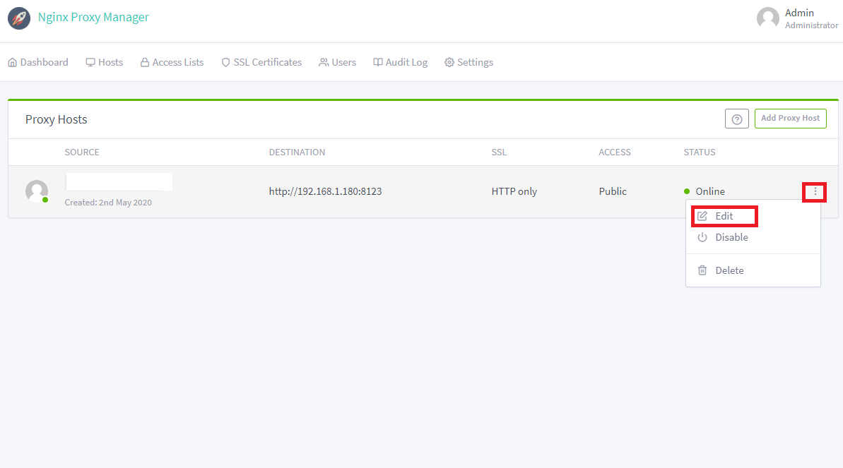Click the STATUS column header
The height and width of the screenshot is (468, 843).
700,152
